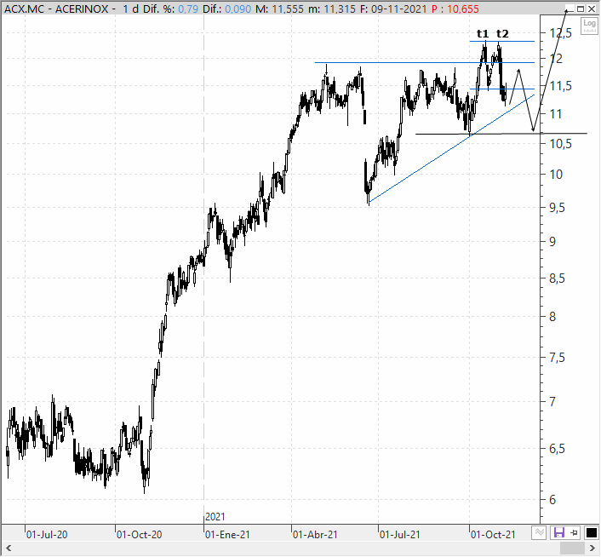Image resolution: width=601 pixels, height=557 pixels.
Task: Click the t1 annotation label
Action: coord(483,34)
